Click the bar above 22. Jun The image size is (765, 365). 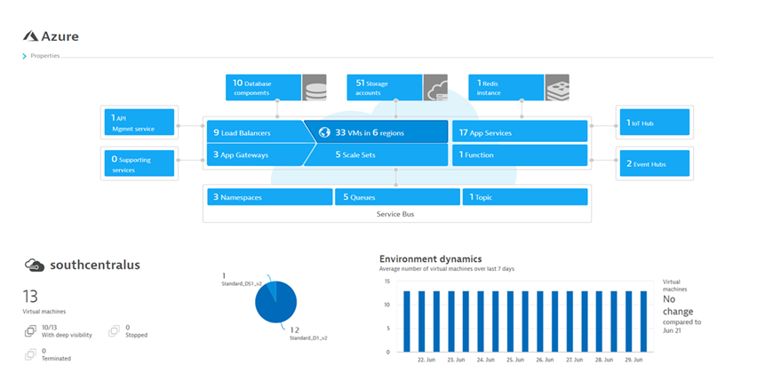tap(422, 321)
